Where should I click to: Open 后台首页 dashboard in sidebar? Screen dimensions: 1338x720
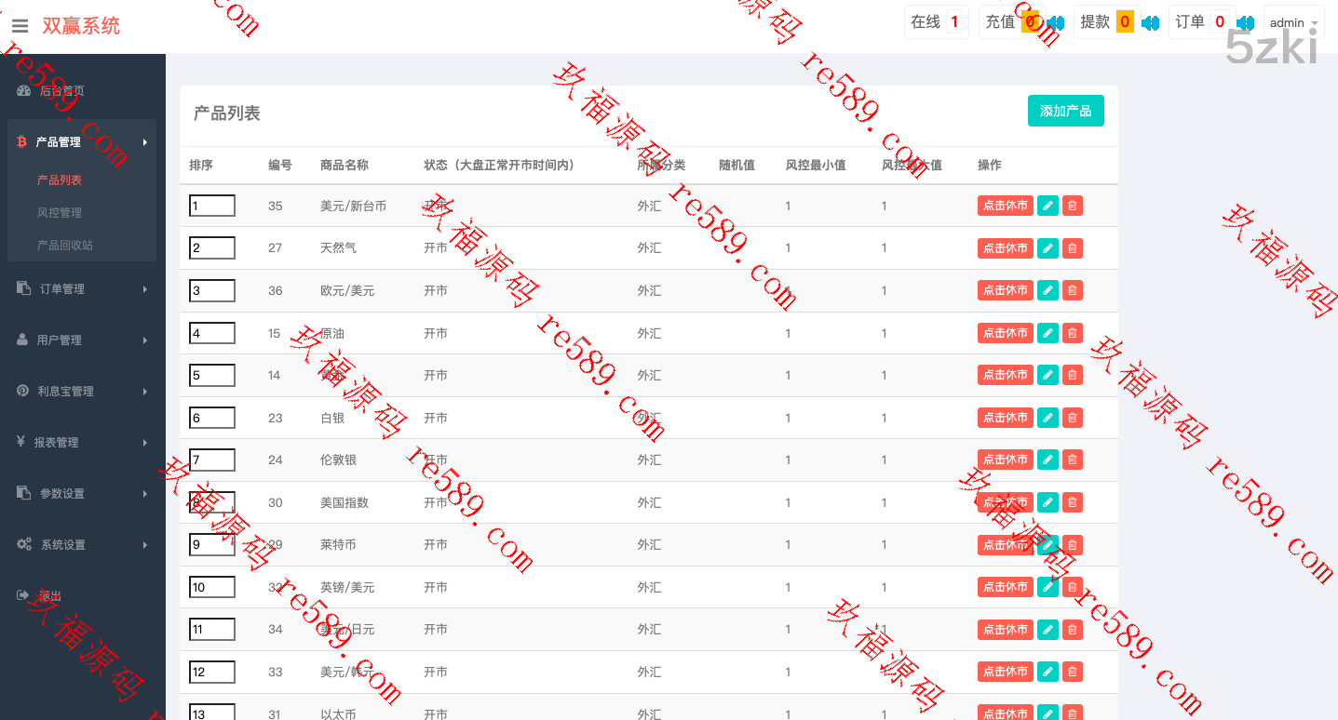[x=61, y=91]
